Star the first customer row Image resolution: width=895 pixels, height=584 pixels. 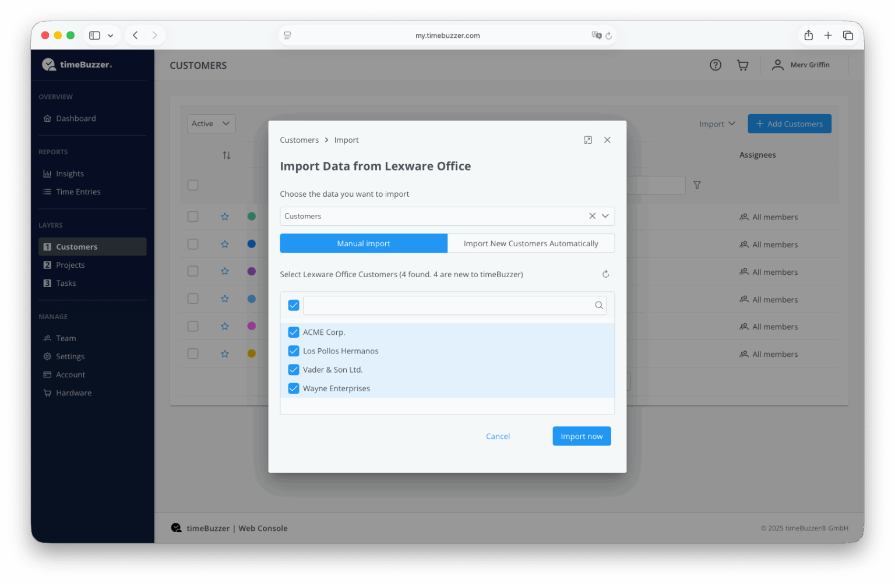pos(225,217)
